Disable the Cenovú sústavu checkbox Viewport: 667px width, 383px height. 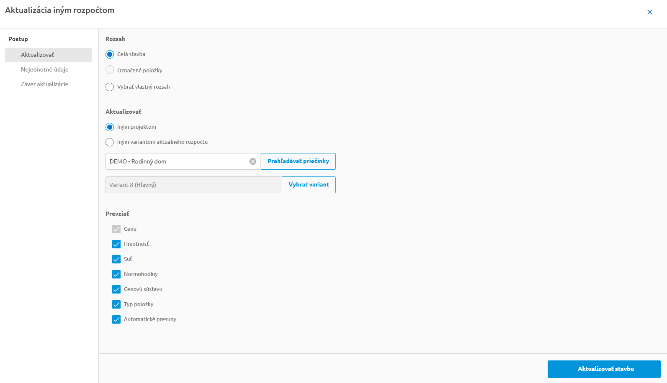pyautogui.click(x=116, y=289)
